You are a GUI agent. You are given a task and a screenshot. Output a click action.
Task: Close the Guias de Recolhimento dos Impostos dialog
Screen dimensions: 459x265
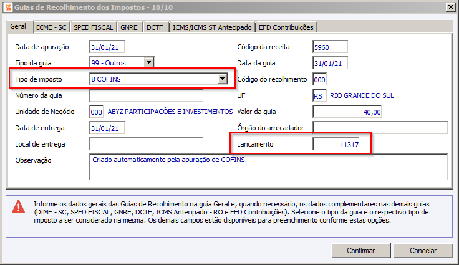click(x=450, y=7)
